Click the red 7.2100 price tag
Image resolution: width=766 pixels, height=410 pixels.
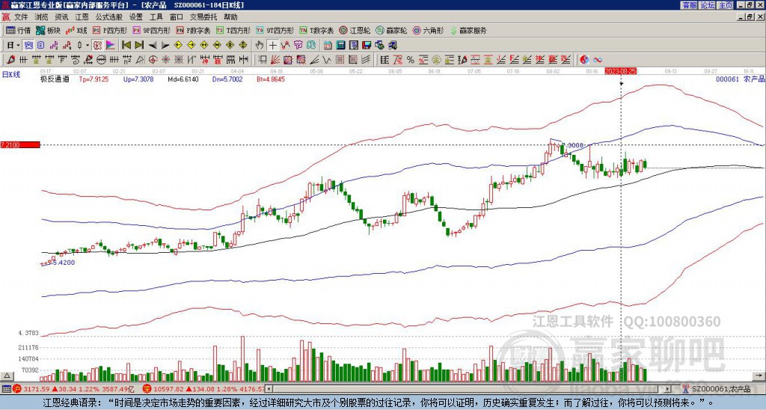pos(19,145)
